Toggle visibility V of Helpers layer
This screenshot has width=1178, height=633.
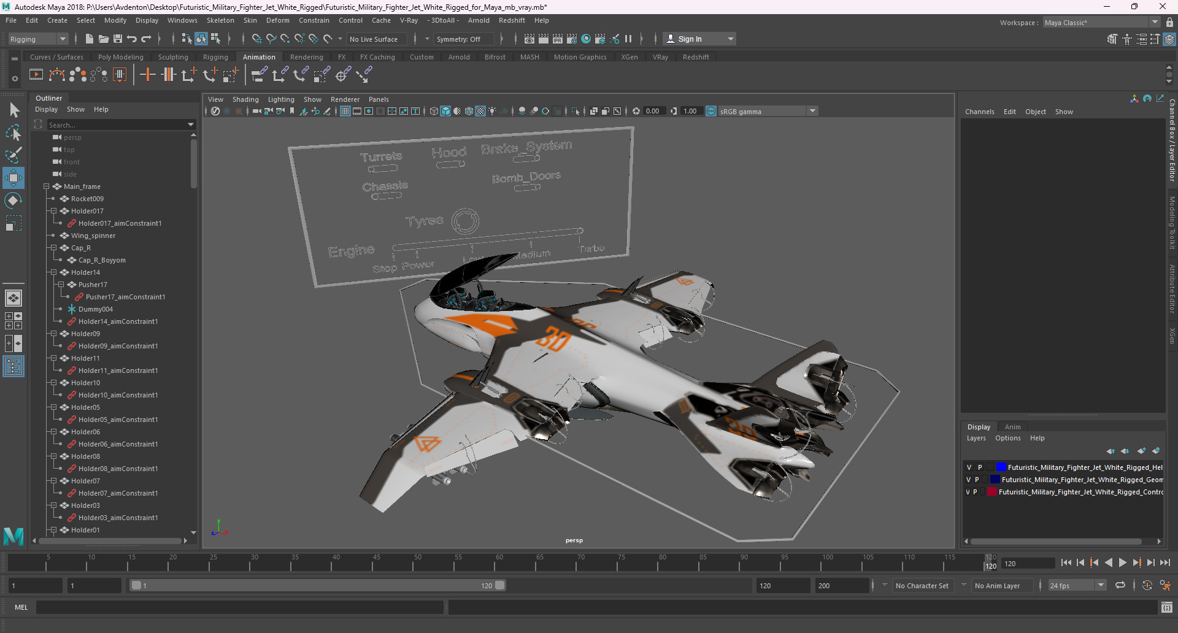[x=969, y=467]
